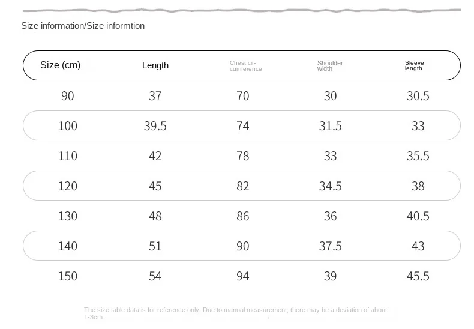The image size is (474, 329).
Task: Click the sleeve length value 30.5
Action: pyautogui.click(x=418, y=96)
